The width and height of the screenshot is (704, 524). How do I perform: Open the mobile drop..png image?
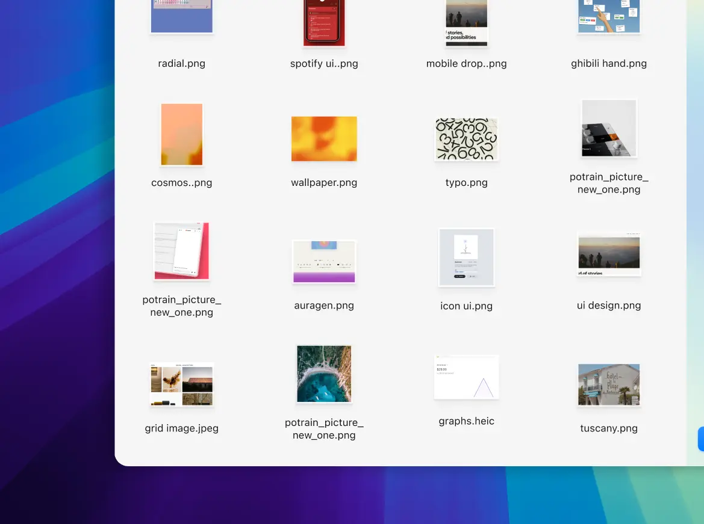(467, 23)
